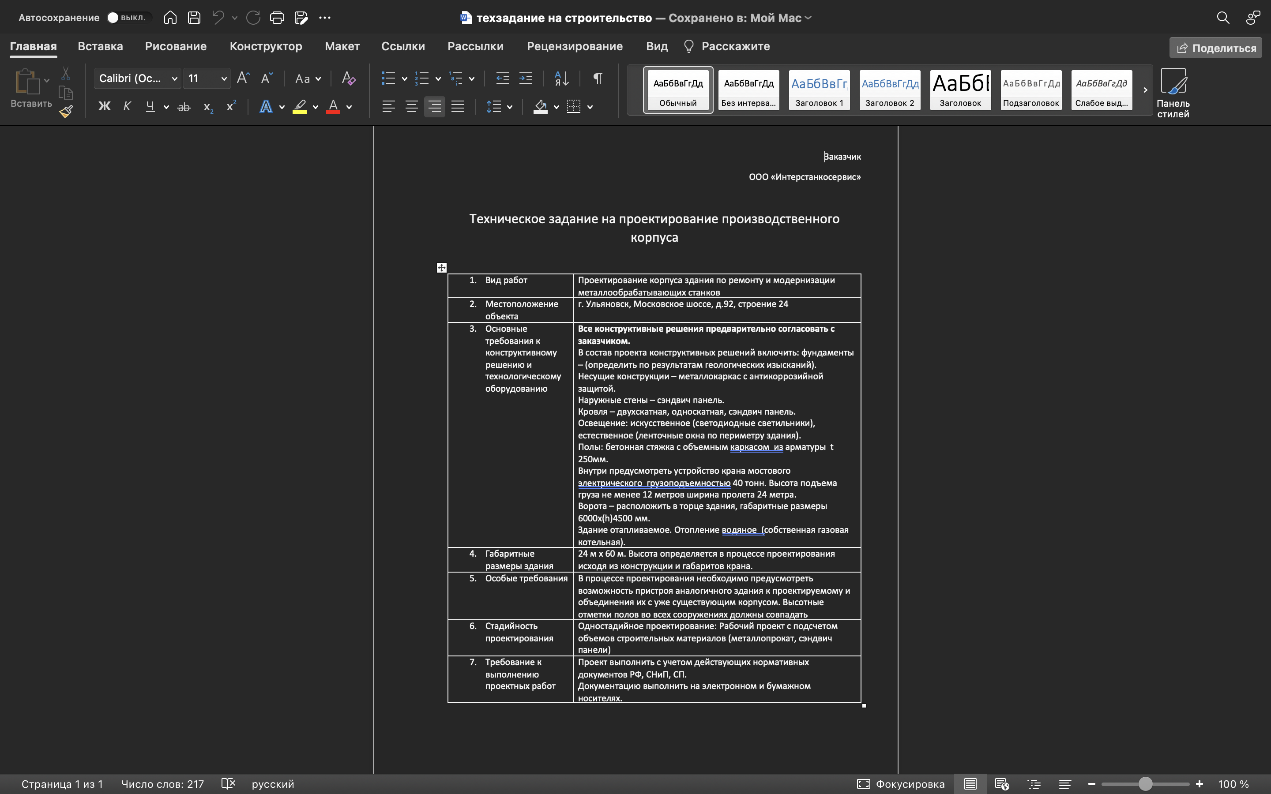The width and height of the screenshot is (1271, 794).
Task: Sort text alphabetically with the А-Я icon
Action: tap(561, 78)
